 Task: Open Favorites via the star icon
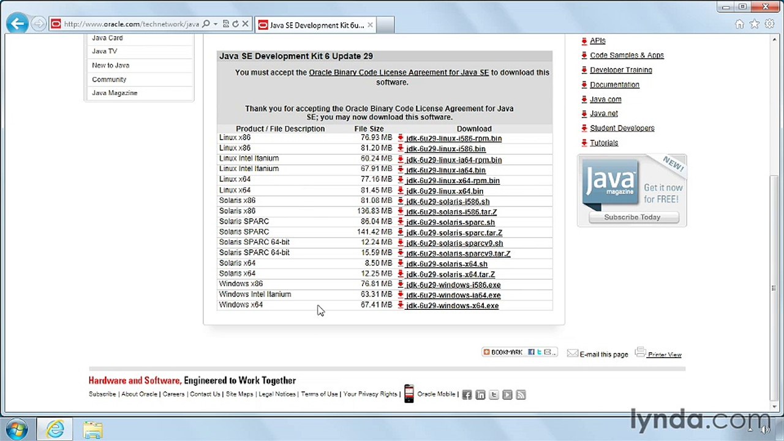755,24
